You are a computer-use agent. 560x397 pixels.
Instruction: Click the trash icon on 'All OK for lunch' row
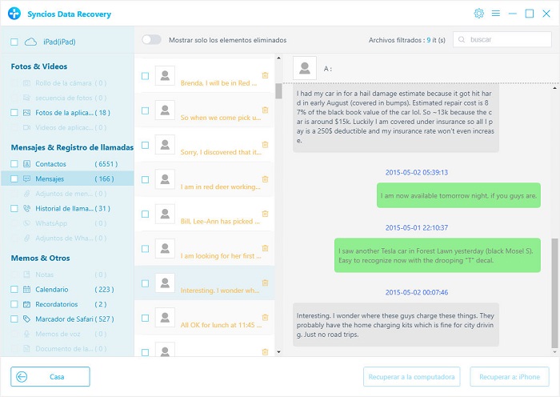(x=265, y=317)
